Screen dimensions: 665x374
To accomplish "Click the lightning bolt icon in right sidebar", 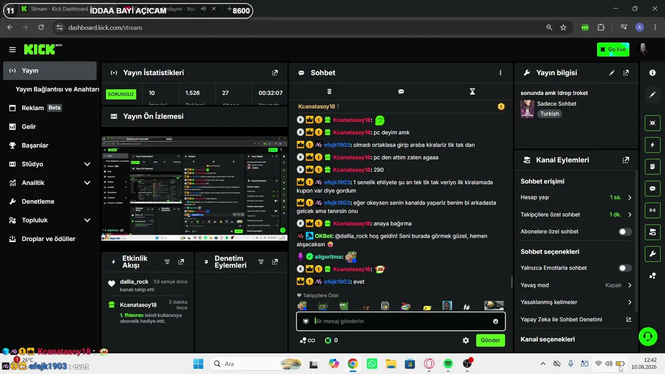I will 653,144.
